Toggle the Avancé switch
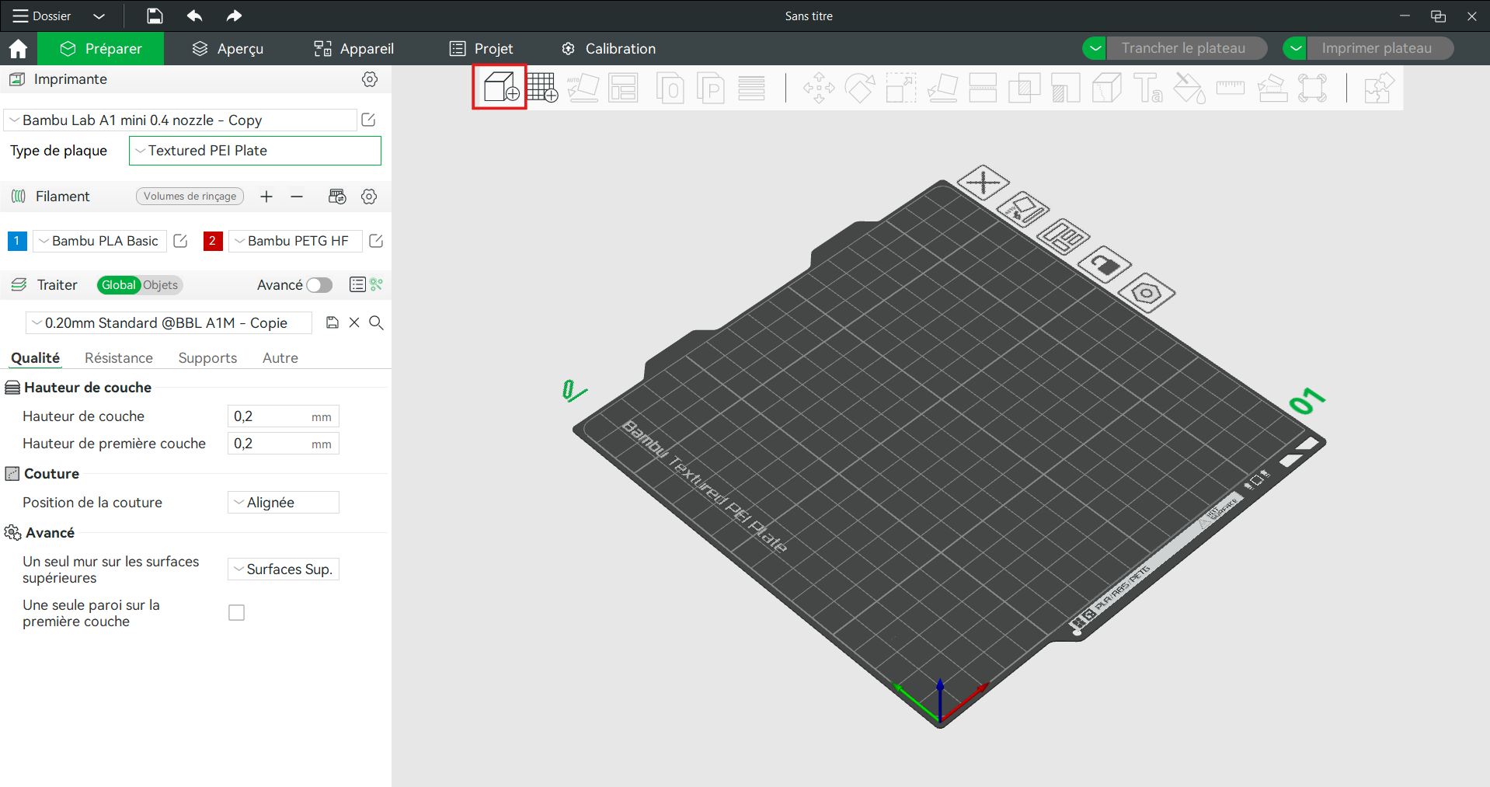 point(319,285)
